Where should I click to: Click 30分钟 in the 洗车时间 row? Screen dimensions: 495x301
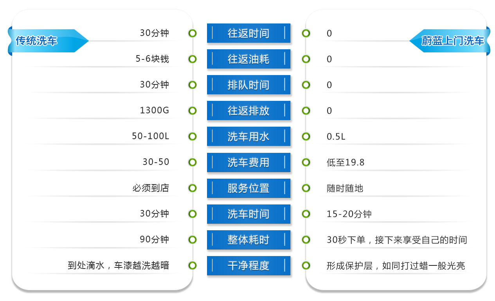pyautogui.click(x=155, y=214)
